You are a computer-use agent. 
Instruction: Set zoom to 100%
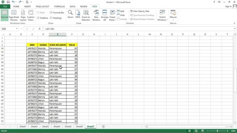pos(78,14)
